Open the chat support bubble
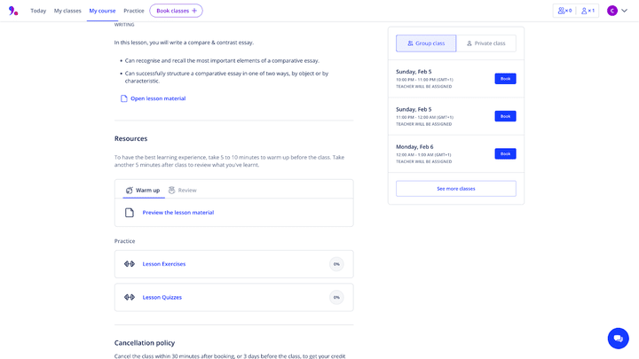Viewport: 639px width, 359px height. [618, 338]
